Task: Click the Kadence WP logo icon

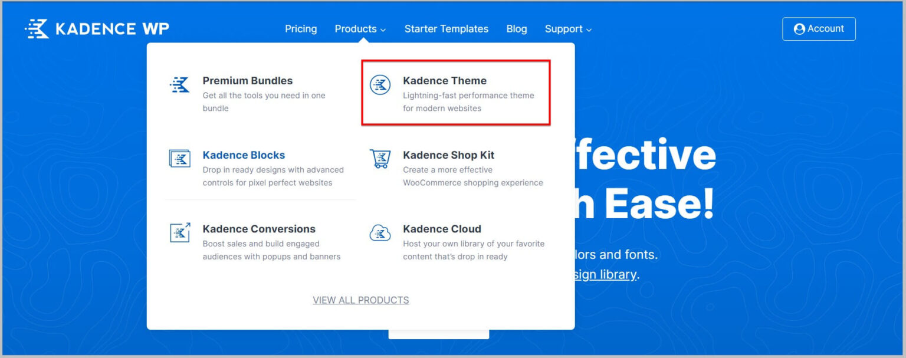Action: click(37, 27)
